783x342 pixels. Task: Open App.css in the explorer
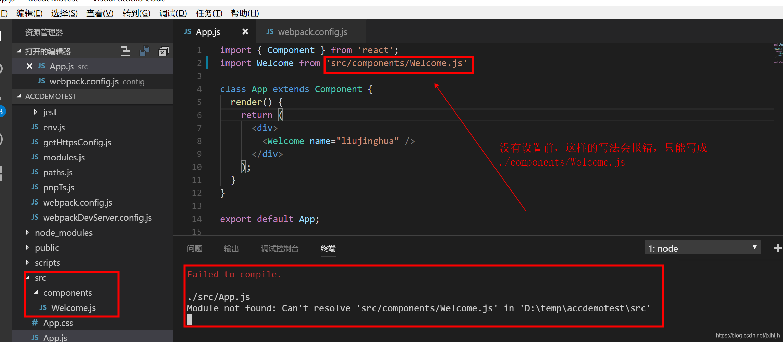click(x=93, y=323)
